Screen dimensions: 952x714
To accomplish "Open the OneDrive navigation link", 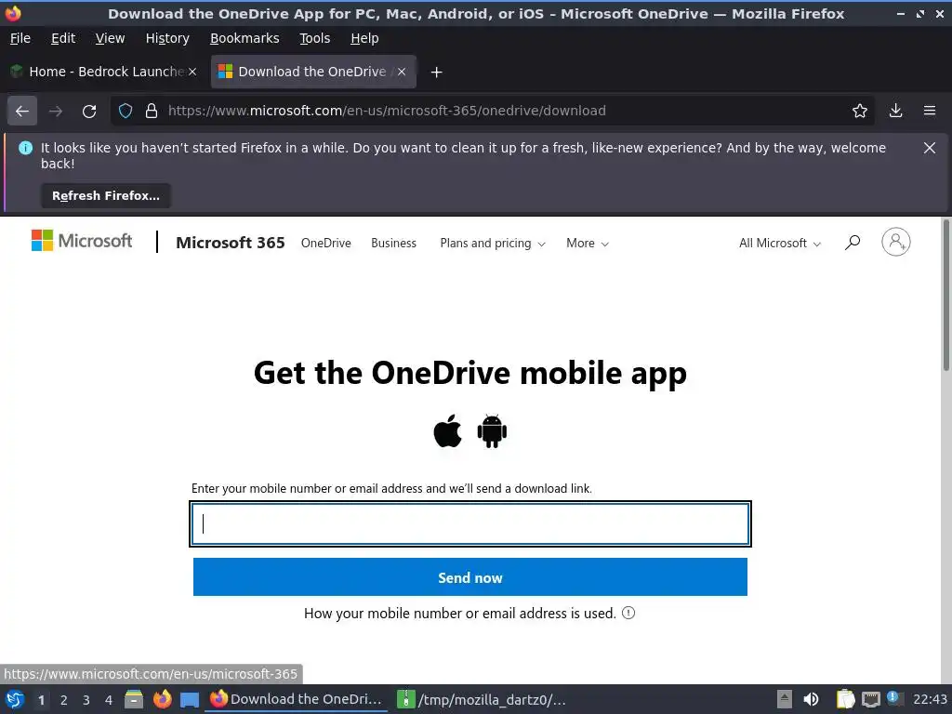I will pyautogui.click(x=326, y=243).
